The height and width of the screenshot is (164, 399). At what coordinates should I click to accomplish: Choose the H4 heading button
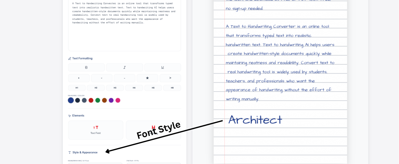[x=134, y=88]
